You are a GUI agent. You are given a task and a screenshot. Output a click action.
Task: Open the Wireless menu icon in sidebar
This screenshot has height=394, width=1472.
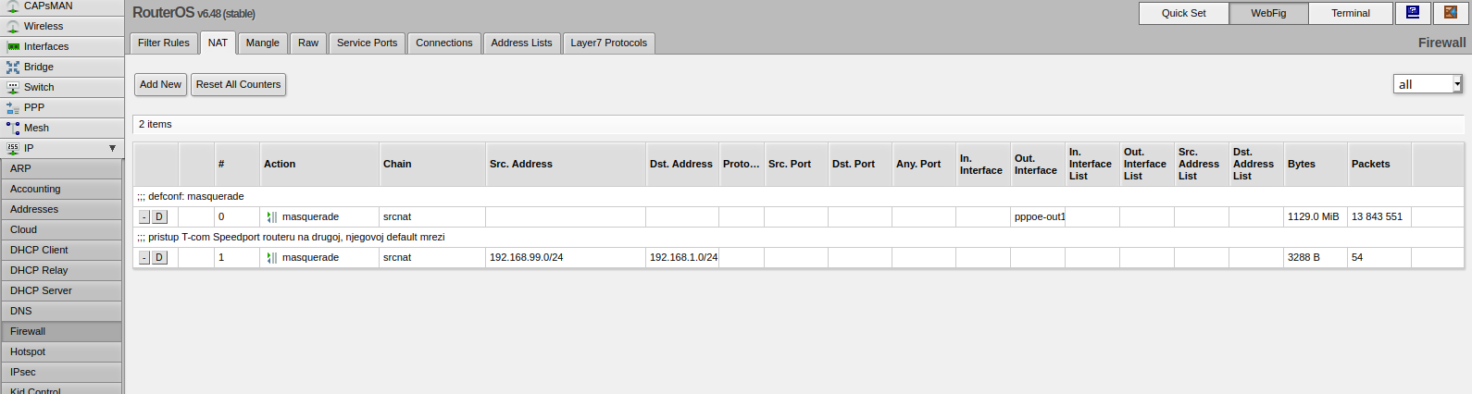(x=13, y=27)
